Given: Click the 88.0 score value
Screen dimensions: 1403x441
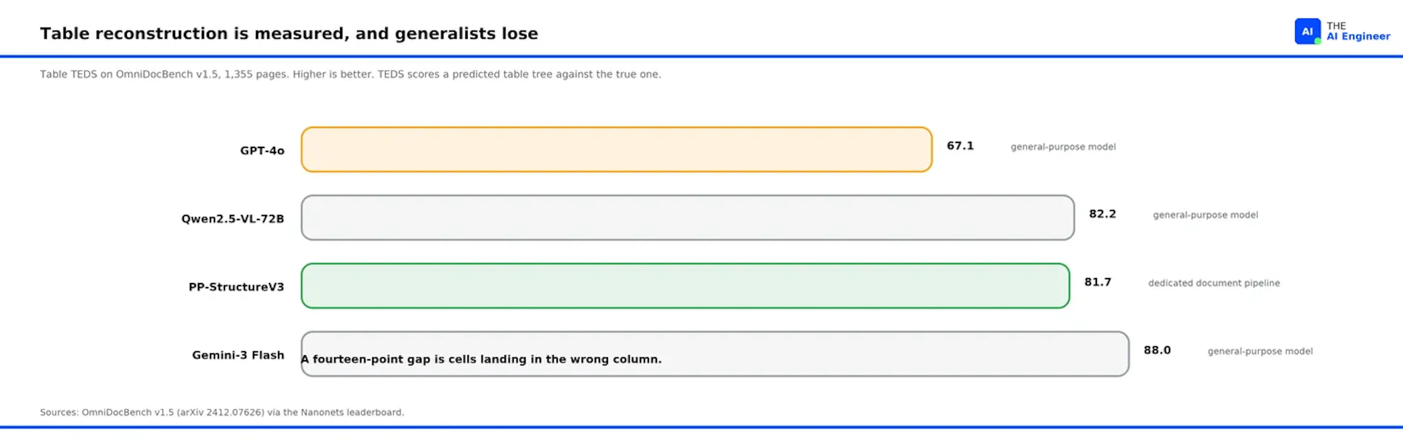Looking at the screenshot, I should click(x=1157, y=350).
